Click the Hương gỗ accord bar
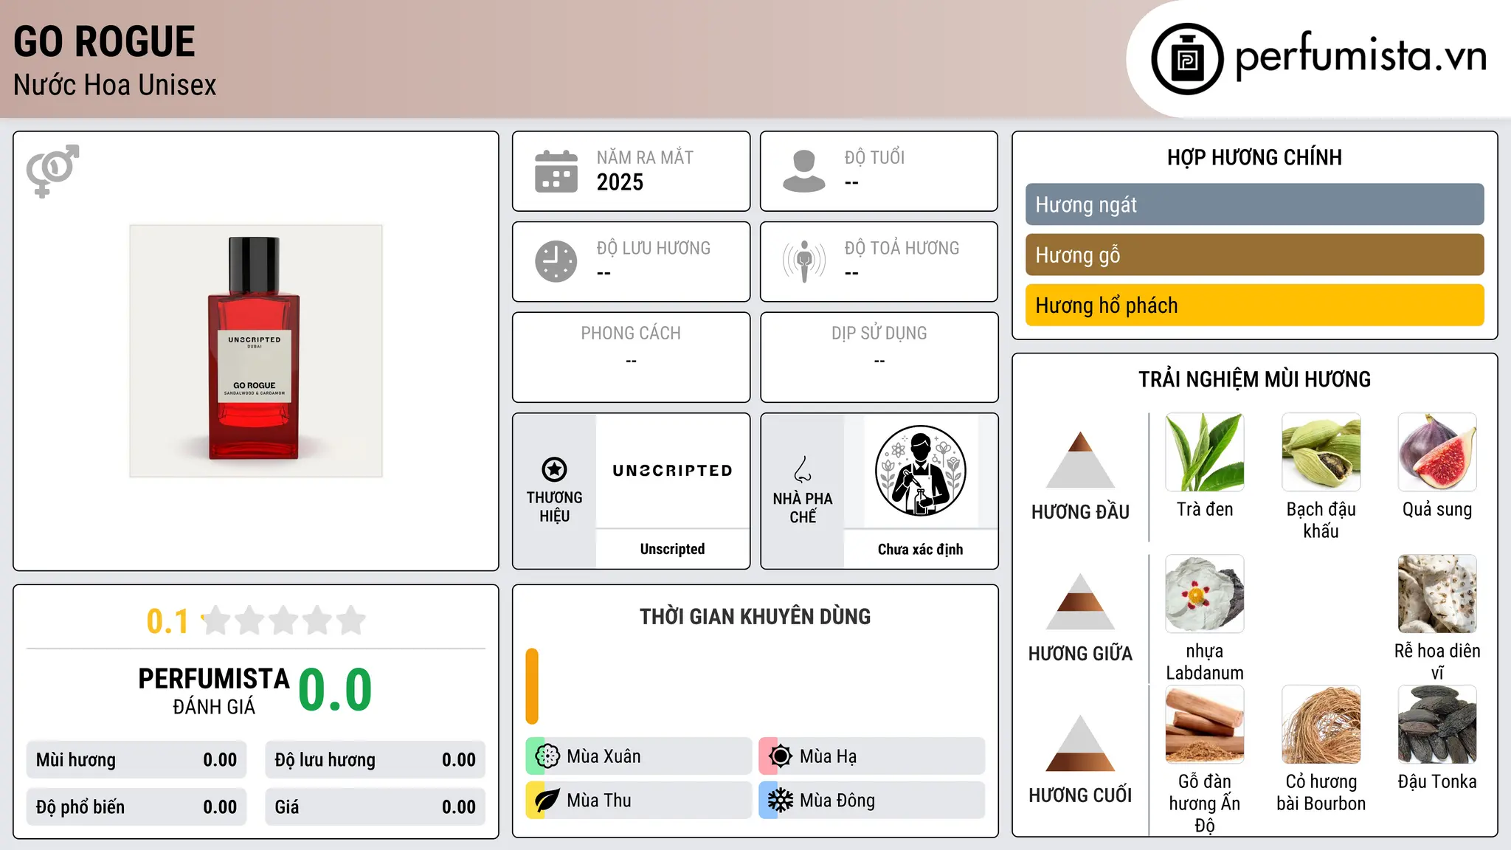 click(1254, 255)
